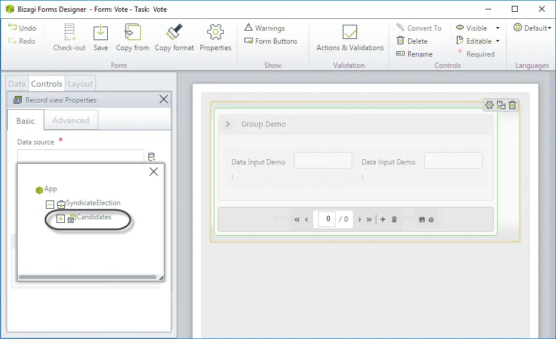Viewport: 556px width, 339px height.
Task: Close the data source tree popup
Action: [154, 172]
